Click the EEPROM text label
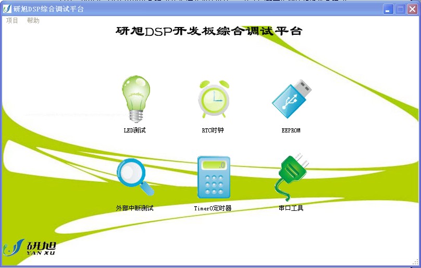Image resolution: width=421 pixels, height=268 pixels. tap(291, 130)
